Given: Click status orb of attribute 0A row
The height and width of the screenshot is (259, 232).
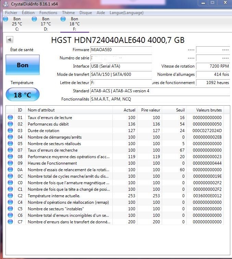Looking at the screenshot, I should [x=10, y=169].
